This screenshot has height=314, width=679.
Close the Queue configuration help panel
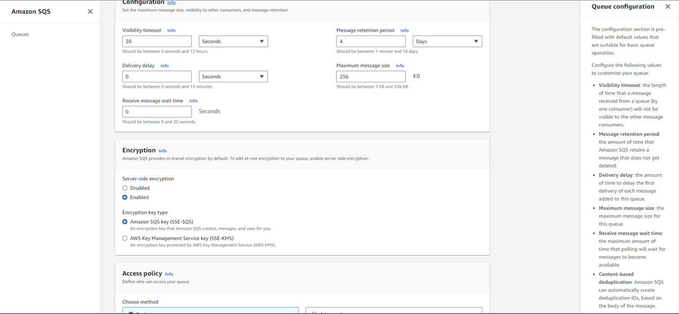(668, 7)
